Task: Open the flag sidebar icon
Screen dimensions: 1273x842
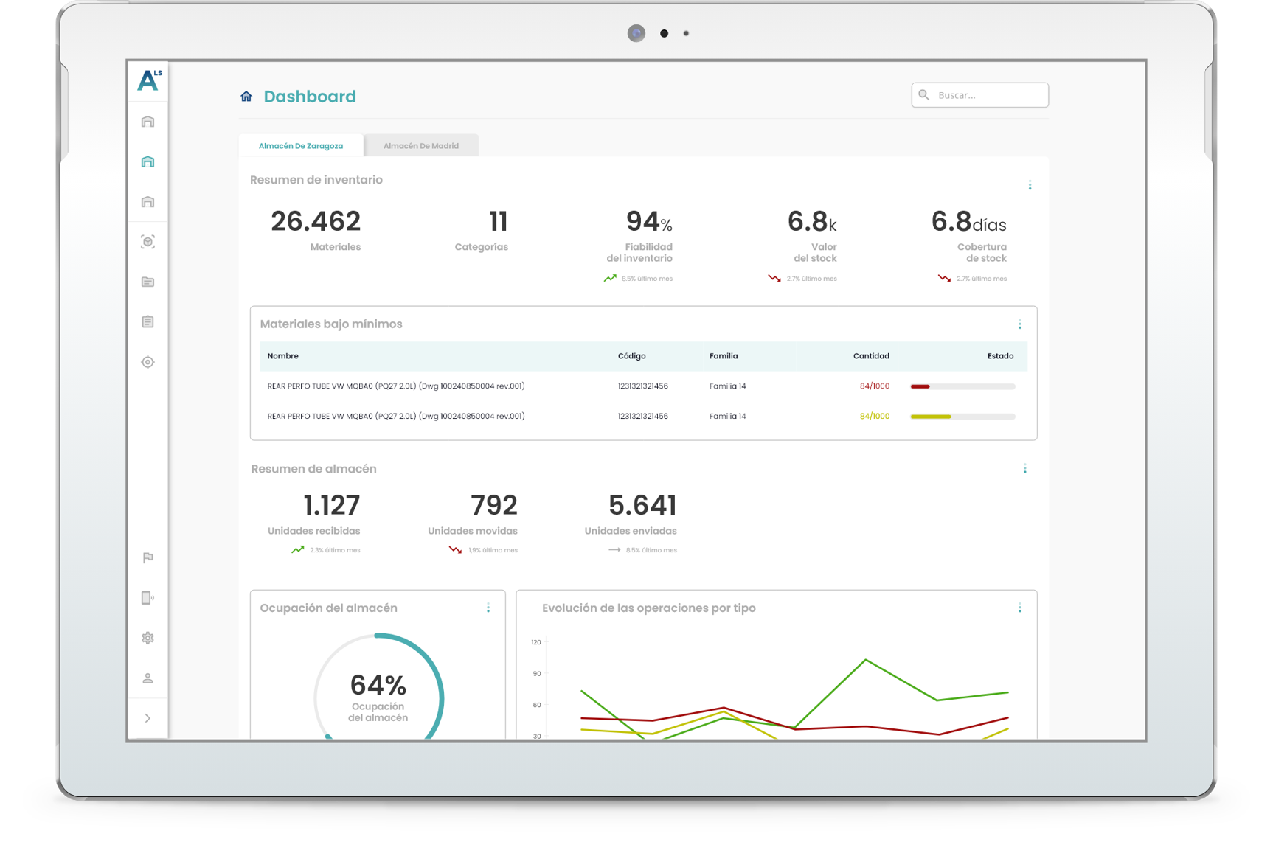Action: tap(148, 557)
